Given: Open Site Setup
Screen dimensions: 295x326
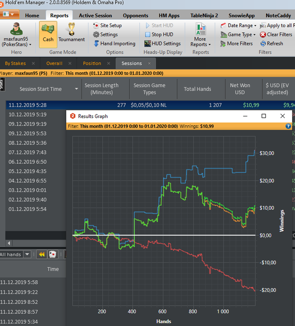Looking at the screenshot, I should [107, 25].
